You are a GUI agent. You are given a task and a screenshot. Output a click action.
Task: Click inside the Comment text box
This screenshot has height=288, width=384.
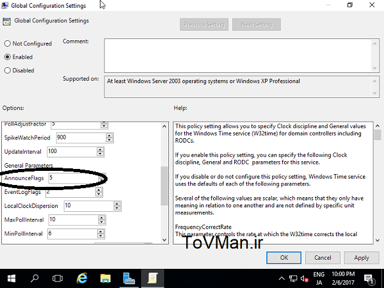click(237, 55)
